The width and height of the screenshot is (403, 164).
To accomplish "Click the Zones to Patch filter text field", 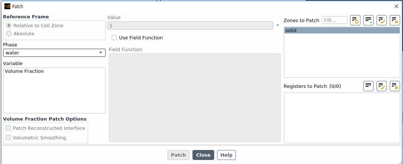I will [x=335, y=20].
